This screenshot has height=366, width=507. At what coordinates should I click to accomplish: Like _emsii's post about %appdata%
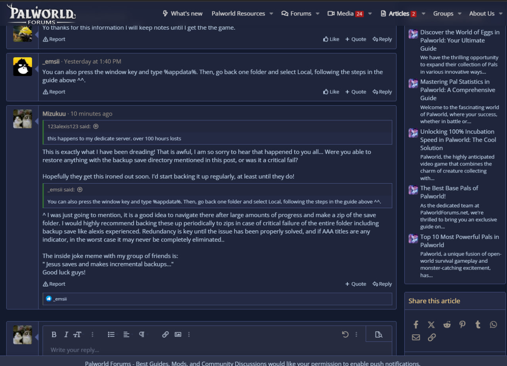[x=331, y=92]
